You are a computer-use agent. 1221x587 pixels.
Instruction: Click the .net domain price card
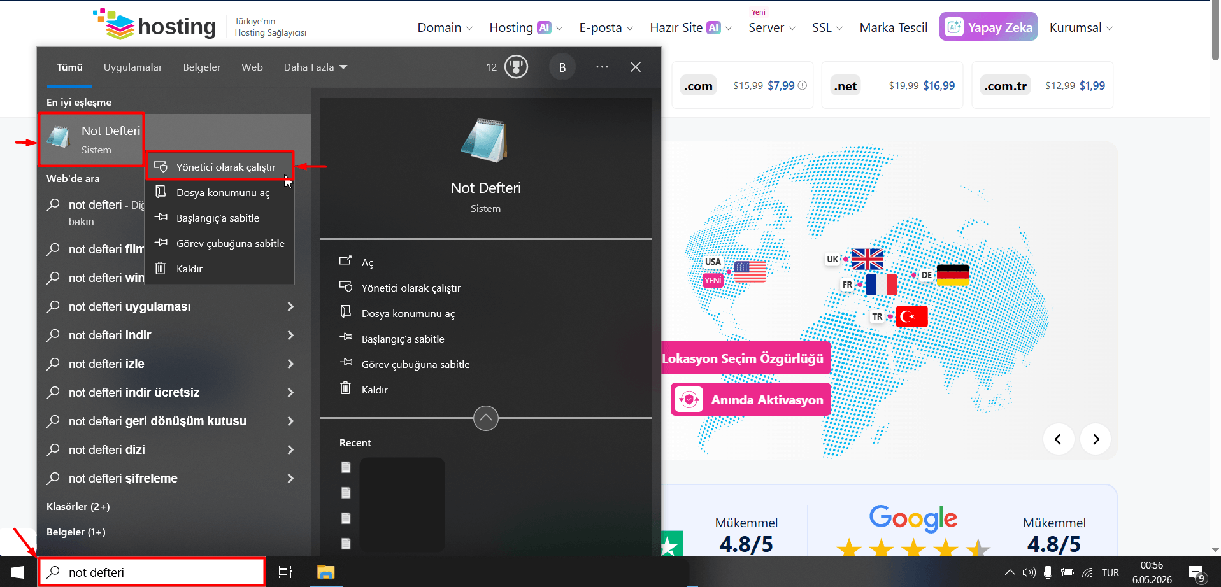tap(892, 85)
